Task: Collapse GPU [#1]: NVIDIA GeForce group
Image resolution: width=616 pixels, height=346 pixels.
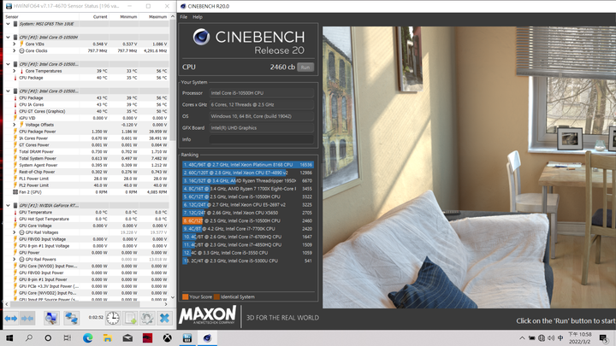Action: pos(8,206)
